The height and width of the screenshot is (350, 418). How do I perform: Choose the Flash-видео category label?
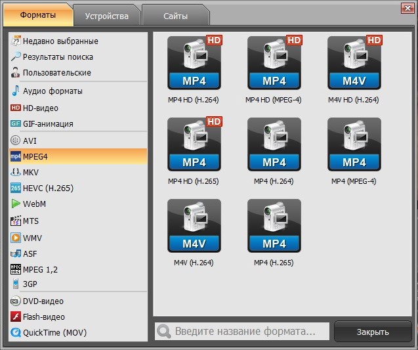[x=44, y=317]
